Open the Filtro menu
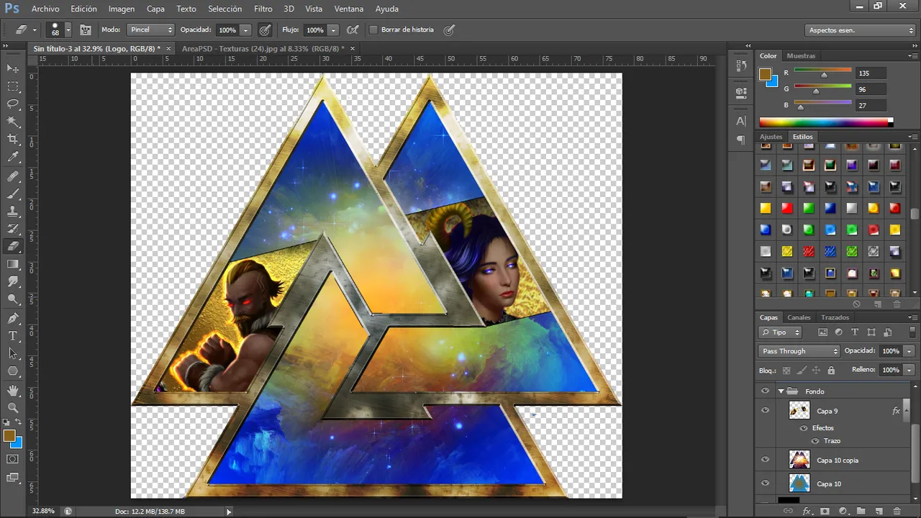Viewport: 921px width, 518px height. click(x=263, y=9)
